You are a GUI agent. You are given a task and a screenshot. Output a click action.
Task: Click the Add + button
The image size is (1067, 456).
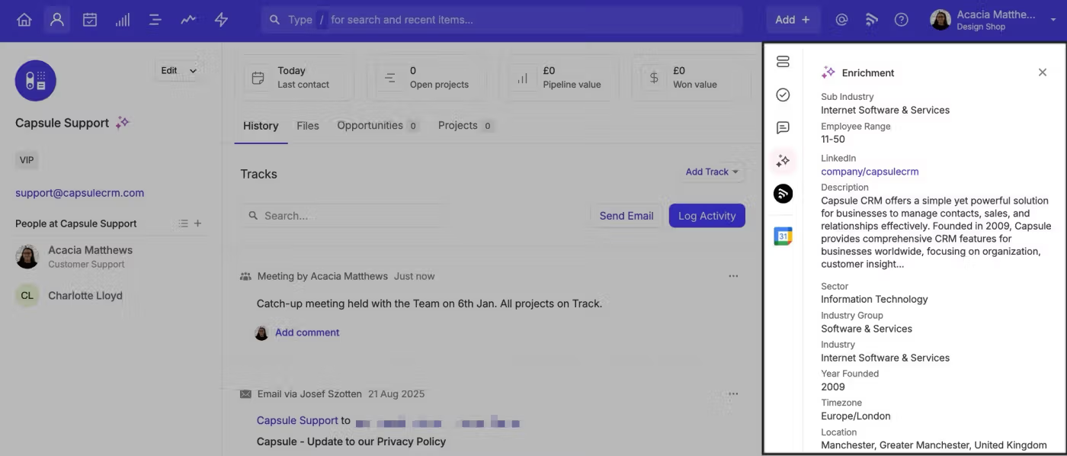click(793, 20)
